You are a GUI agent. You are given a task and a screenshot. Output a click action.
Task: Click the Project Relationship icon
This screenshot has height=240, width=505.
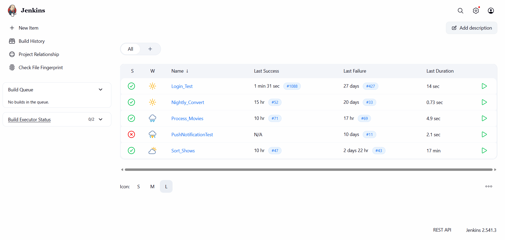(x=12, y=54)
